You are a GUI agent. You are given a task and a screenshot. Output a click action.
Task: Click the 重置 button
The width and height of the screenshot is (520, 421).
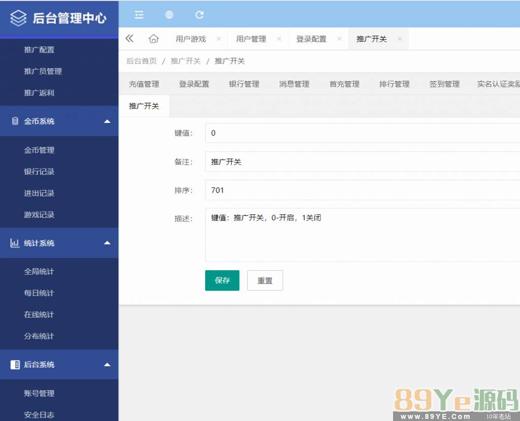(x=265, y=280)
